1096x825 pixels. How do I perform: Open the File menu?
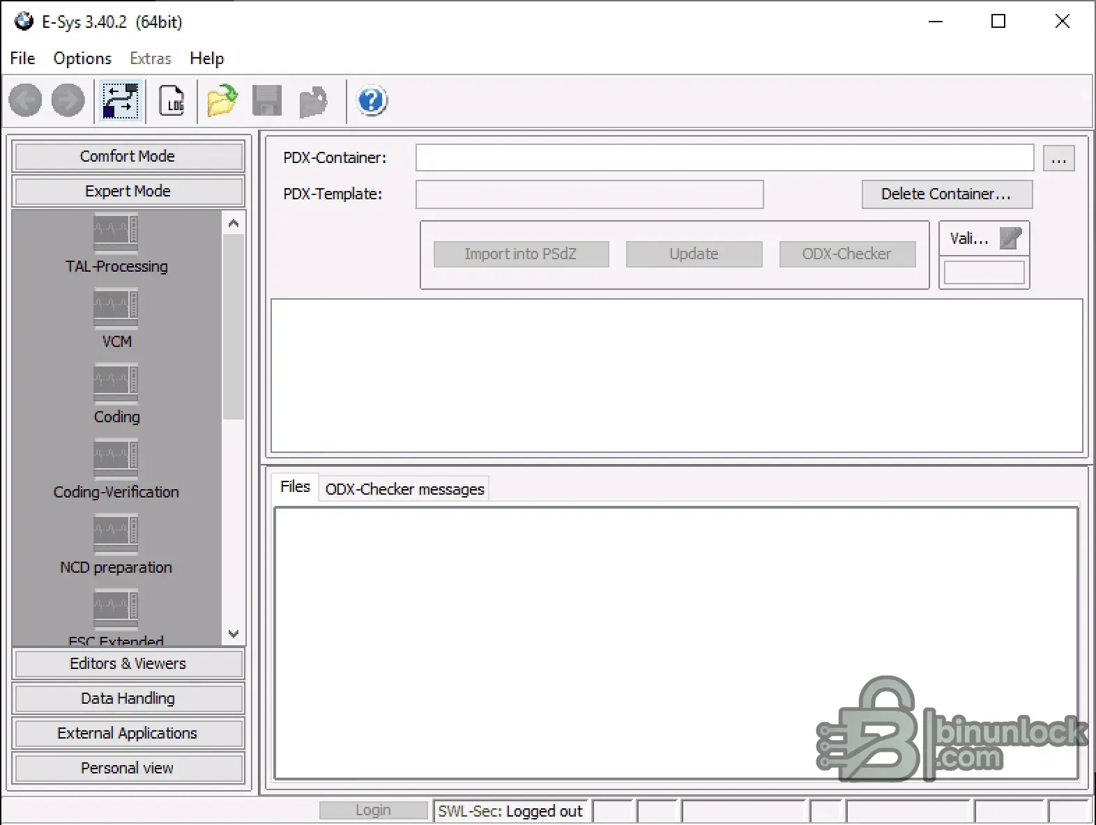click(22, 59)
